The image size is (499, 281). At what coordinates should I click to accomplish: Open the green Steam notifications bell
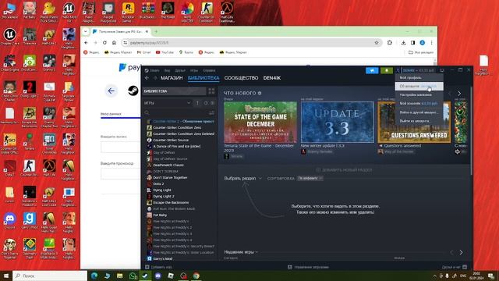387,70
